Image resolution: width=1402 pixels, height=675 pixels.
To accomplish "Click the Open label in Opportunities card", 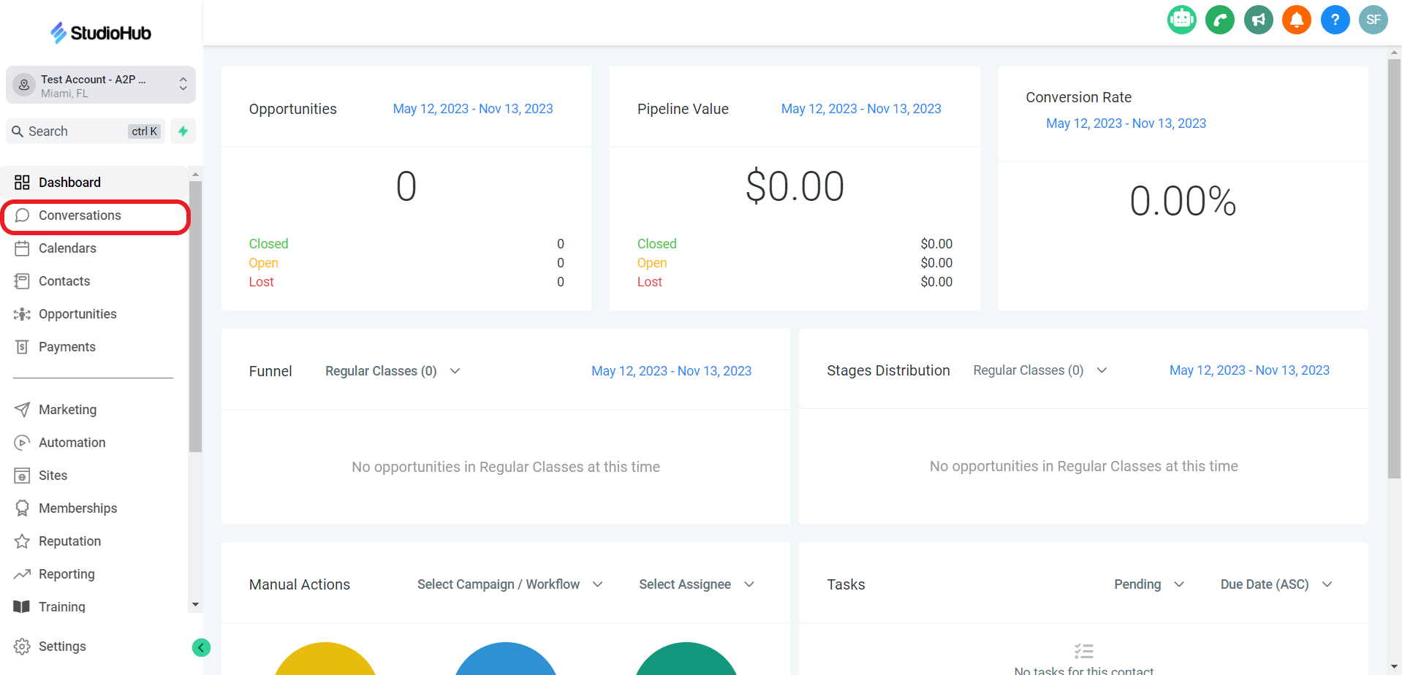I will (263, 263).
